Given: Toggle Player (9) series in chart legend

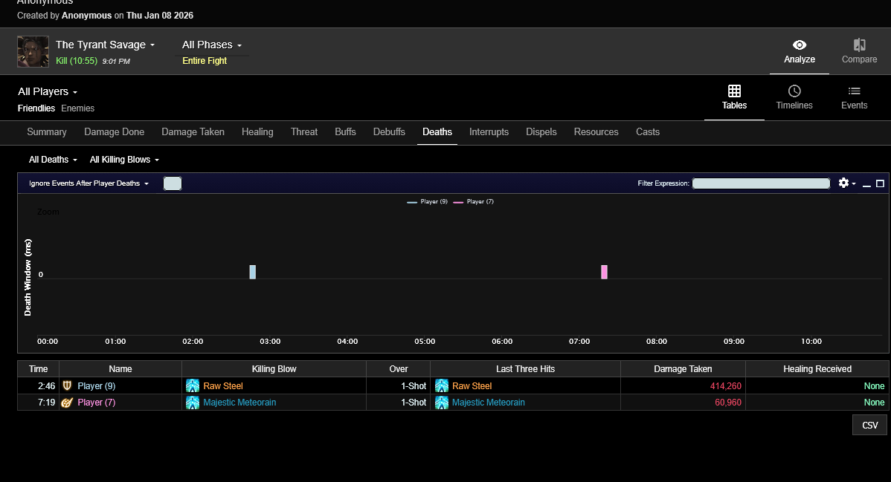Looking at the screenshot, I should pos(428,201).
